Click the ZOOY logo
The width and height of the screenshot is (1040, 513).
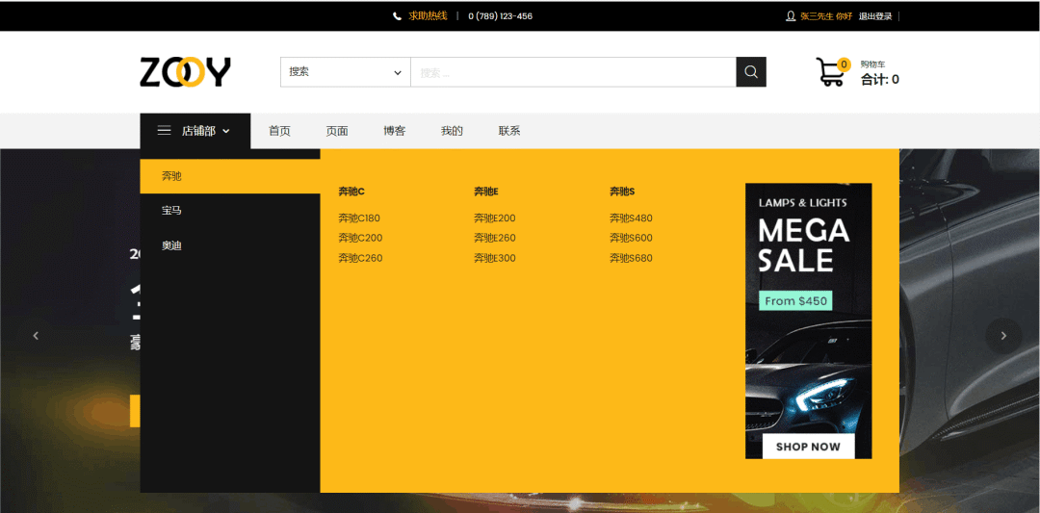185,71
